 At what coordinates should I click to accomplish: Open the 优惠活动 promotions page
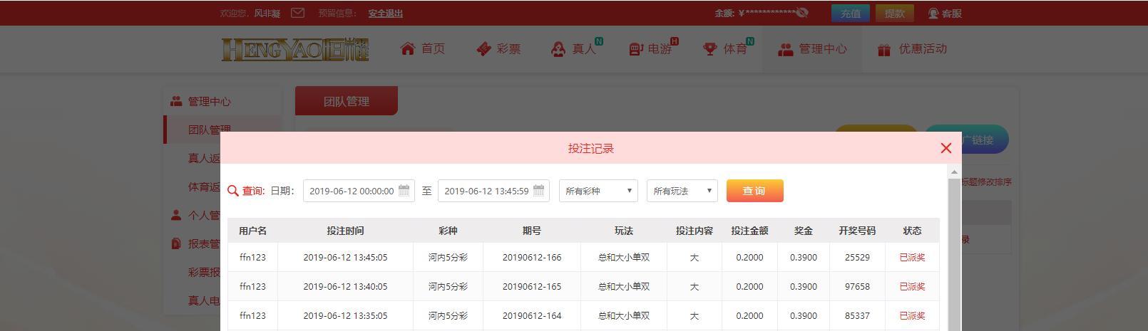point(912,48)
